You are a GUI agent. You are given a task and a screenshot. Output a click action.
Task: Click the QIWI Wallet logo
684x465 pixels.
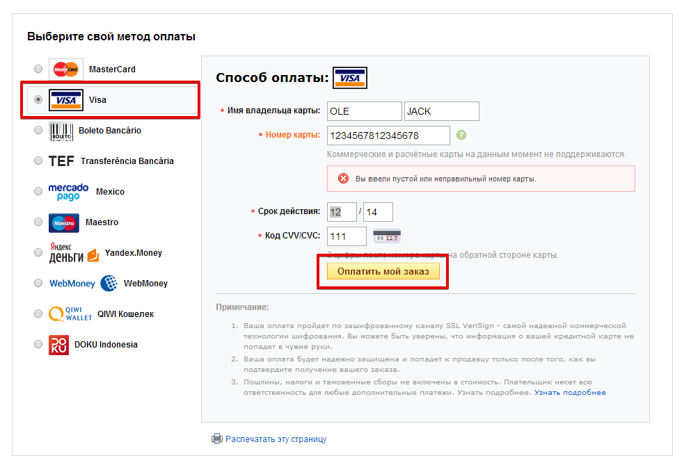[x=70, y=313]
